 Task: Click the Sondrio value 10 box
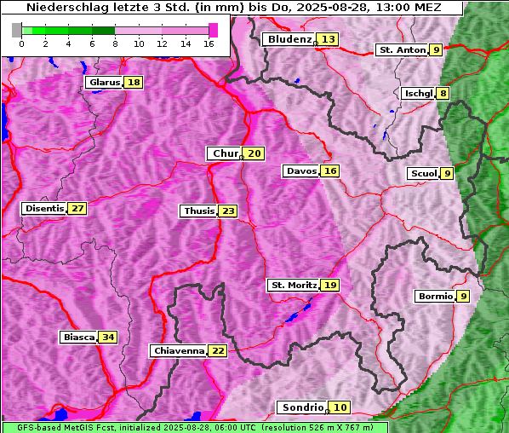coord(340,407)
